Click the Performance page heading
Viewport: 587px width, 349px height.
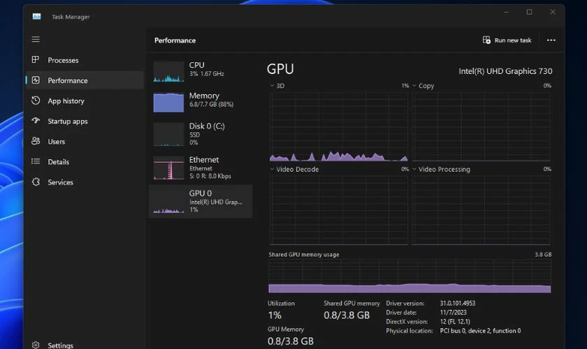(175, 40)
